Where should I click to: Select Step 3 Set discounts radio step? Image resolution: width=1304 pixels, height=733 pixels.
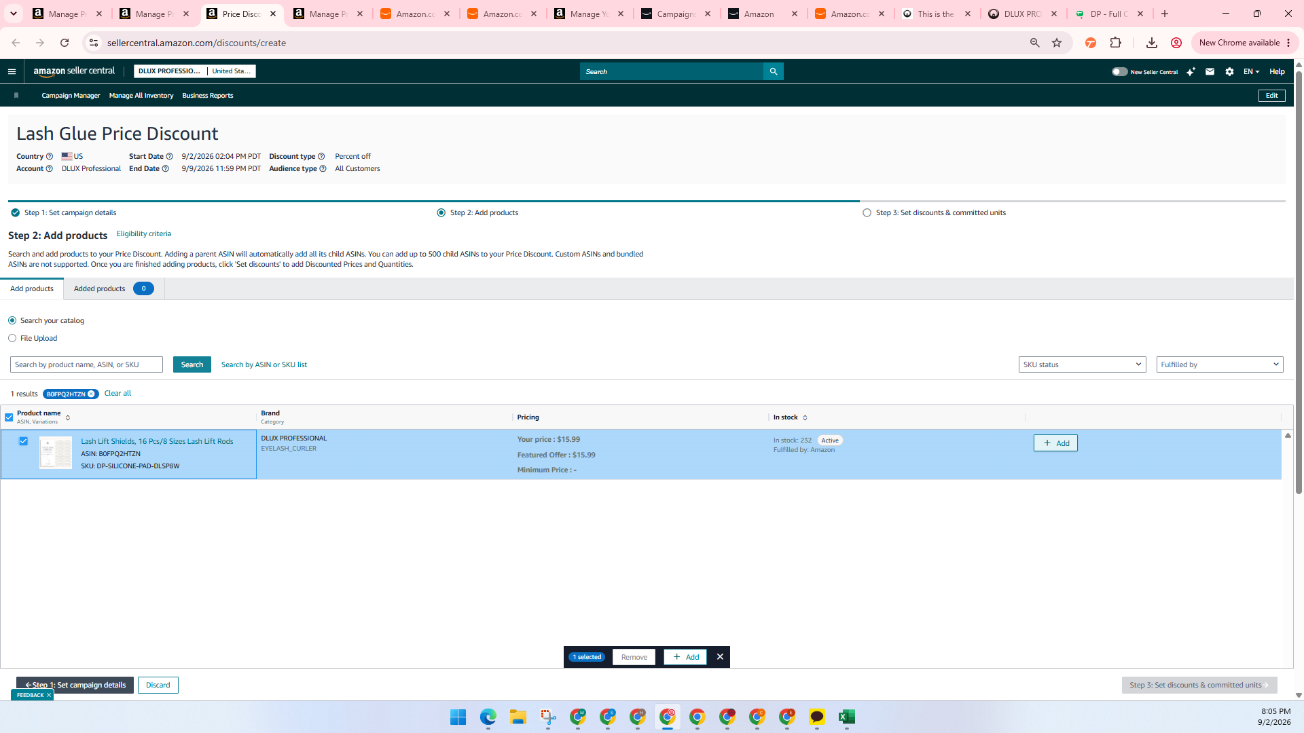pos(867,212)
